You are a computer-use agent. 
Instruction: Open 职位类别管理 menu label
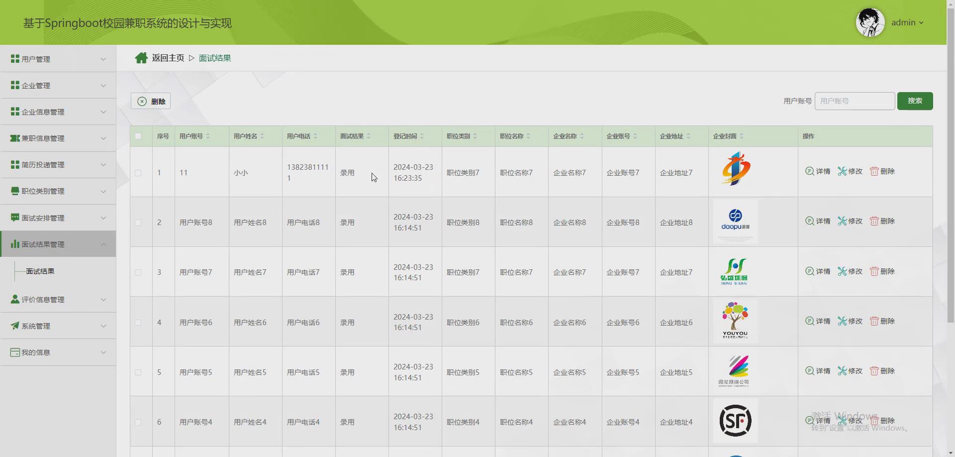43,191
